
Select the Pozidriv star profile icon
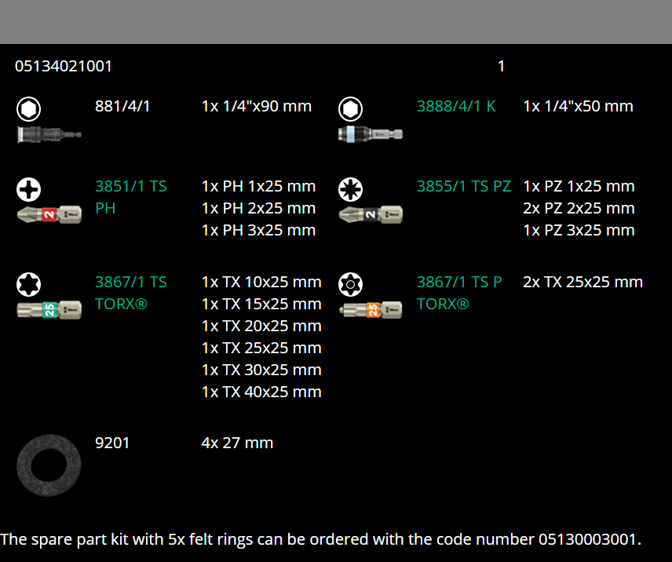point(350,189)
